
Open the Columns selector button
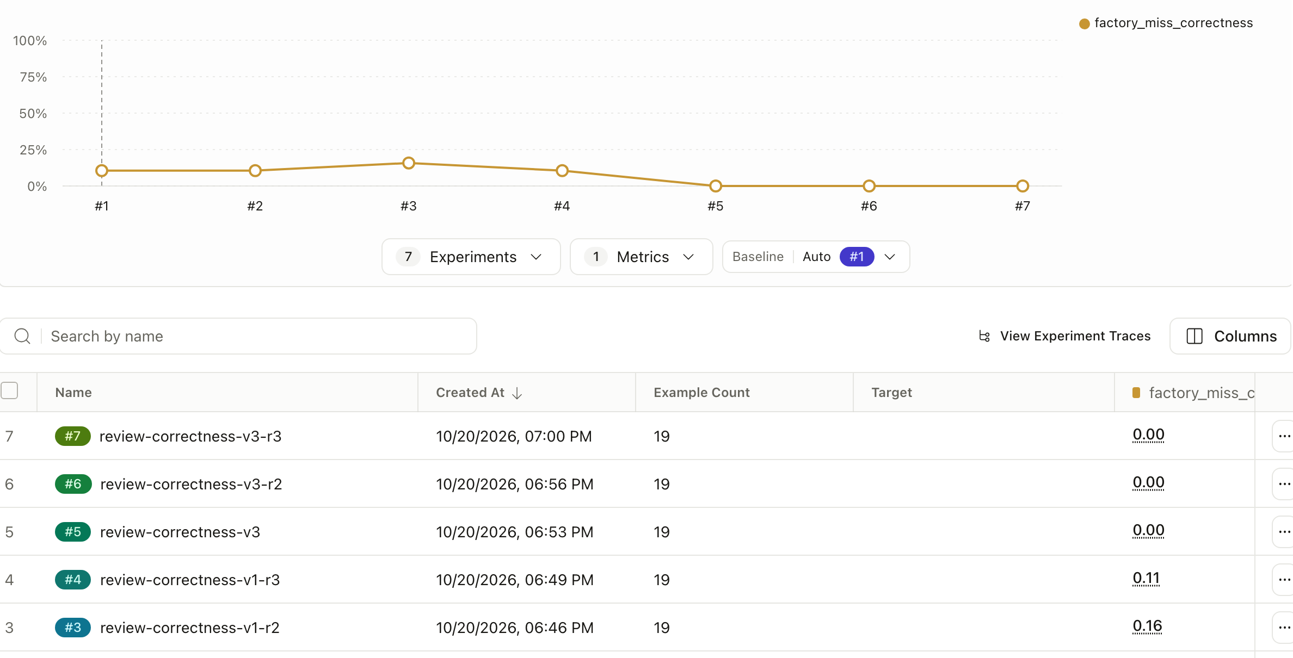click(x=1230, y=336)
